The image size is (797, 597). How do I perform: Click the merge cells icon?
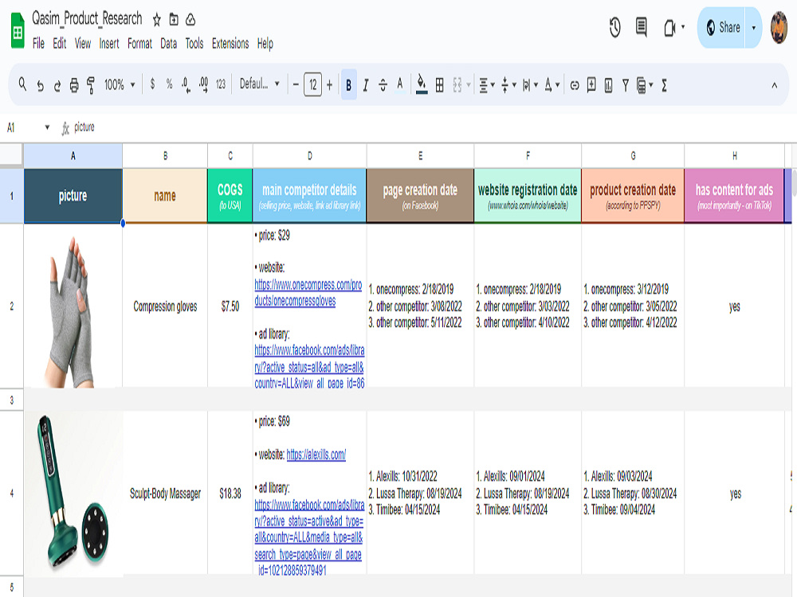pos(457,85)
